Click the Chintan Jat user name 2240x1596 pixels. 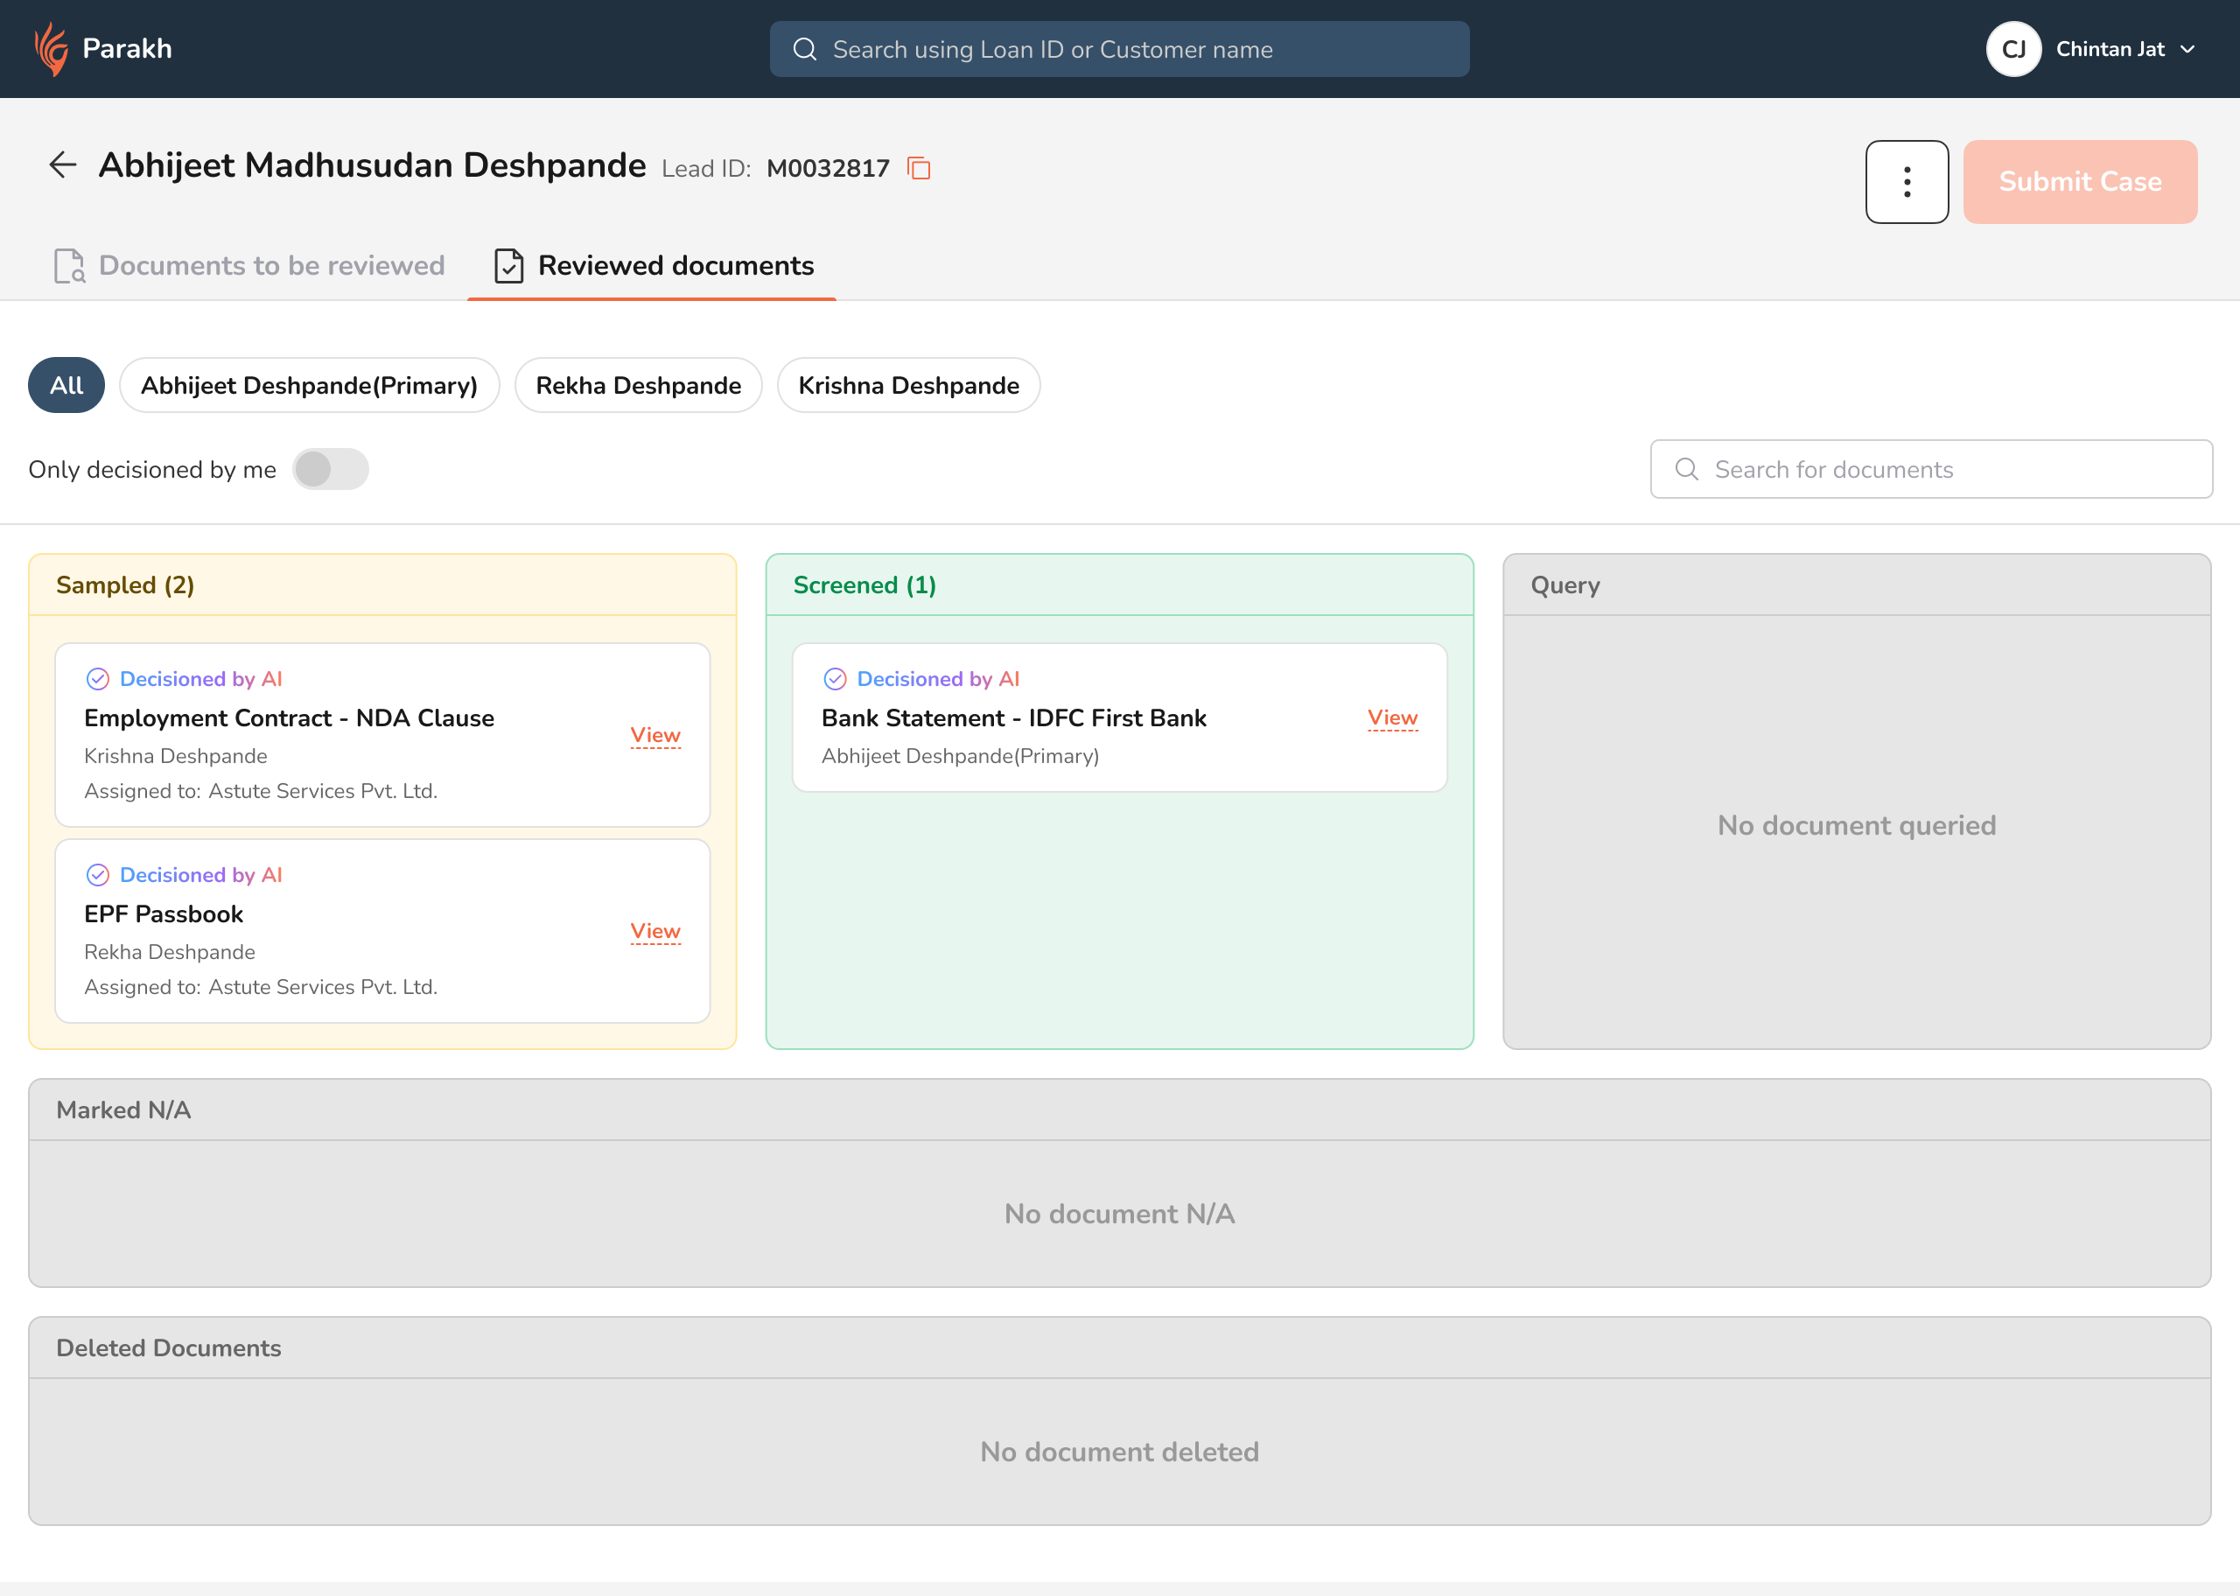pyautogui.click(x=2110, y=49)
